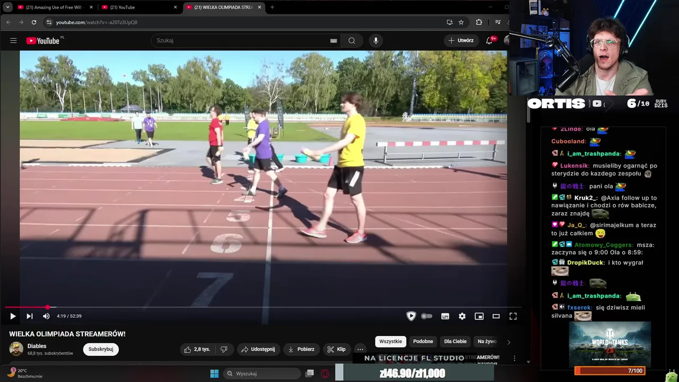The image size is (679, 382).
Task: Click the video title WIELKA OLIMPIADA STREAMERÓW!
Action: [x=67, y=334]
